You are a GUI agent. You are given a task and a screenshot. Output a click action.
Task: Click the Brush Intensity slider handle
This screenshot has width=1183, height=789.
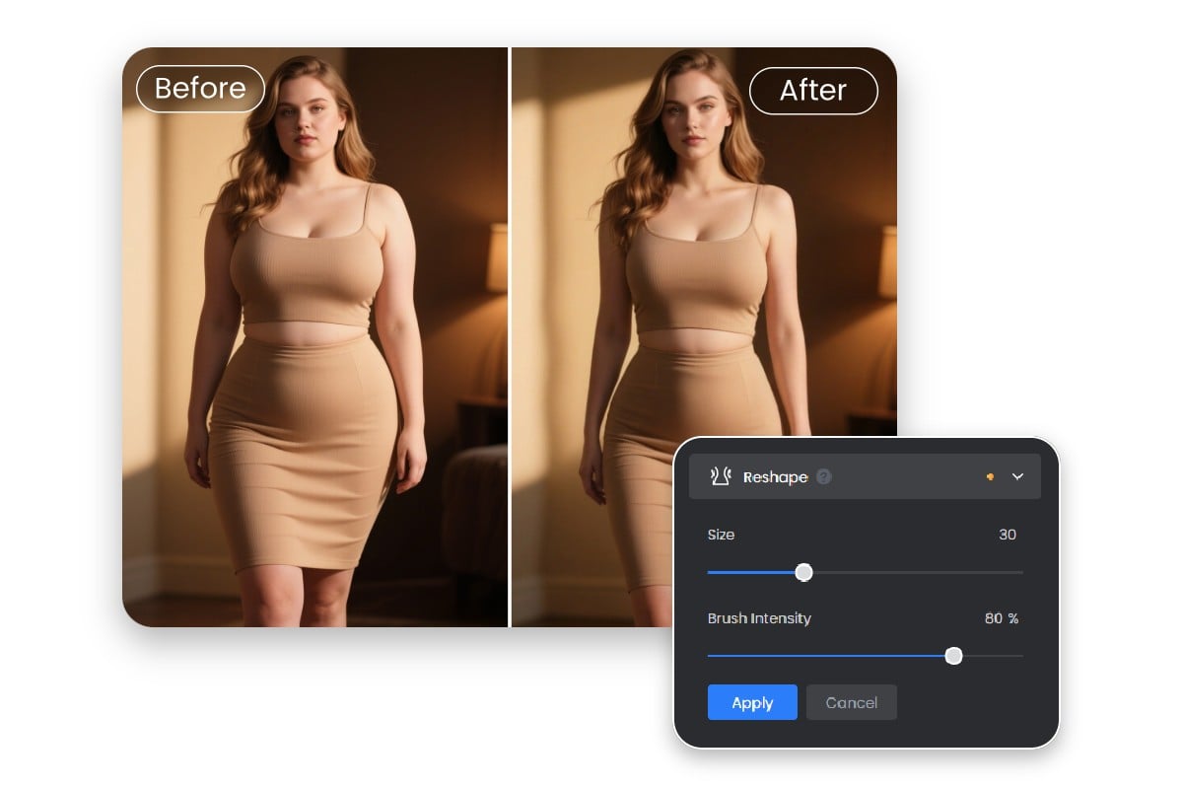click(953, 656)
